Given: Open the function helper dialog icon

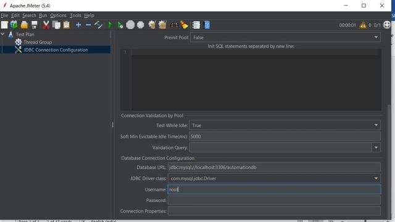Looking at the screenshot, I should tap(196, 25).
